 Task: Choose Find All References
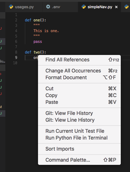pyautogui.click(x=79, y=60)
